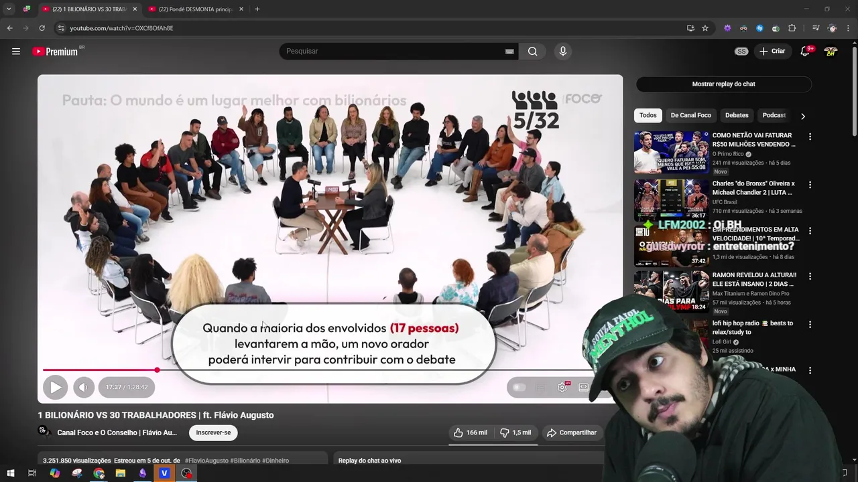Click the Compartilhar share button

click(x=572, y=432)
